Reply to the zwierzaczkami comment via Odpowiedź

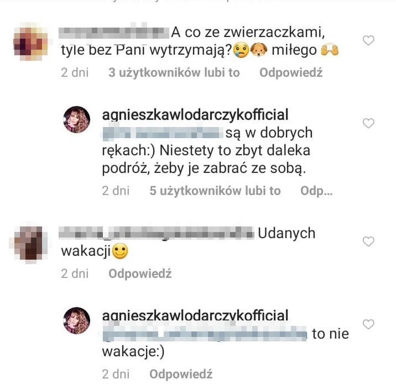click(x=291, y=73)
